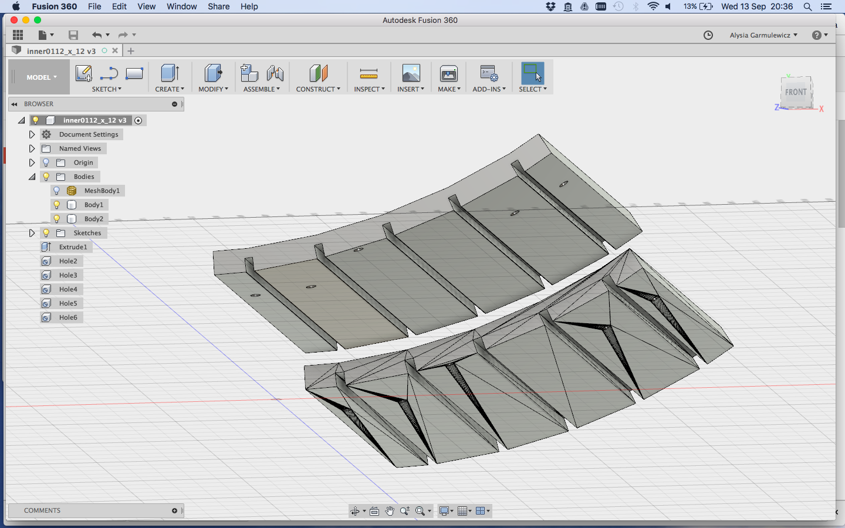Image resolution: width=845 pixels, height=528 pixels.
Task: Open the Share menu
Action: 218,6
